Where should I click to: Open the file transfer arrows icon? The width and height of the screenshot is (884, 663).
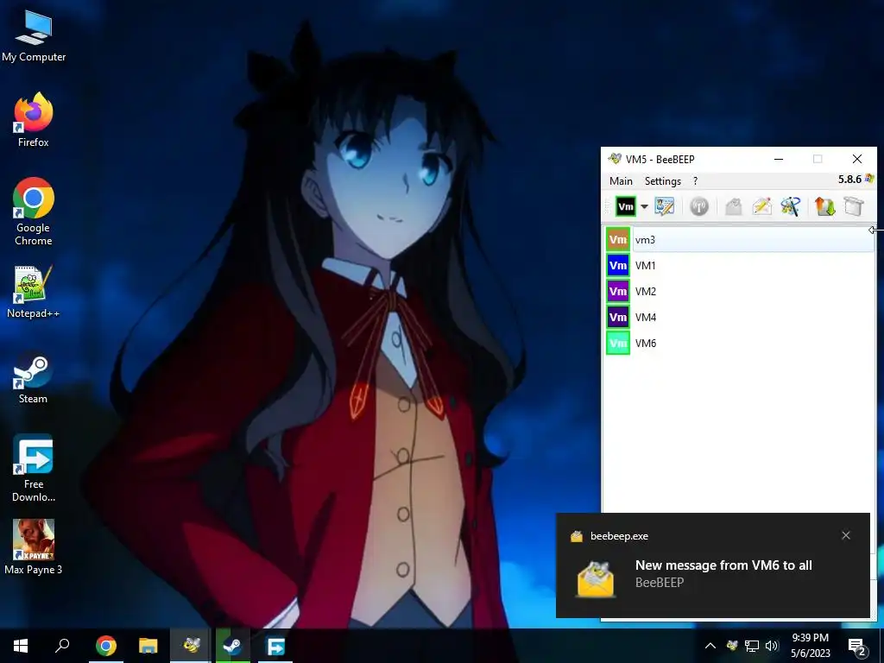tap(824, 206)
